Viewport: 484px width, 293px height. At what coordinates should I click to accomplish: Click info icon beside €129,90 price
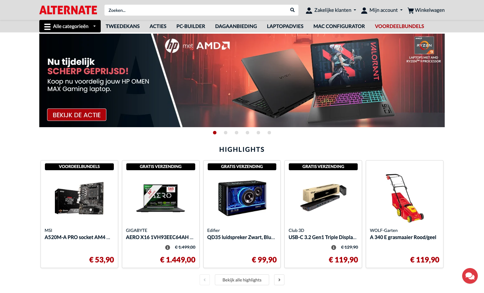pyautogui.click(x=334, y=247)
